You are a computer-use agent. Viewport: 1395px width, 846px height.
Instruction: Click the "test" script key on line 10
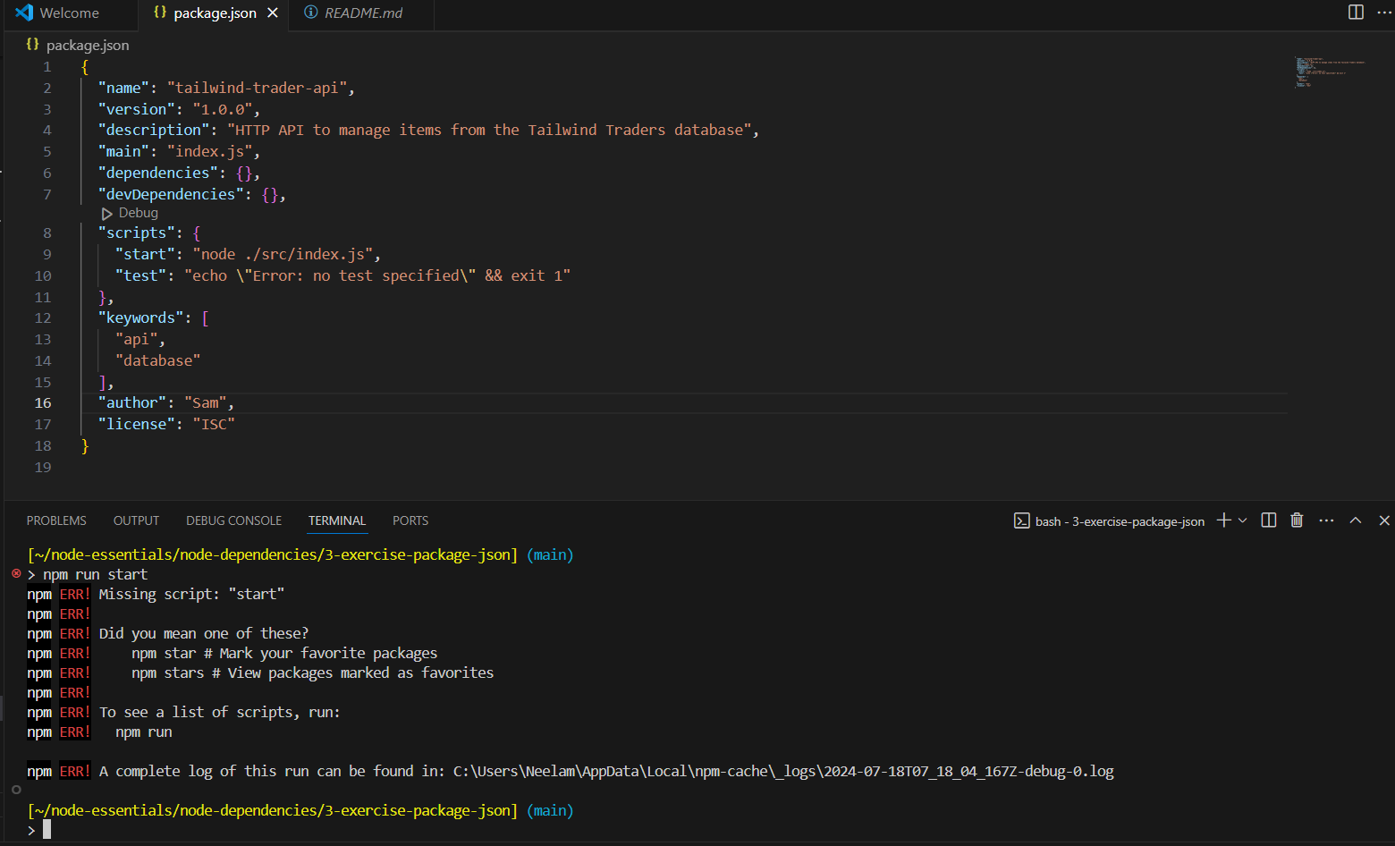pos(140,276)
